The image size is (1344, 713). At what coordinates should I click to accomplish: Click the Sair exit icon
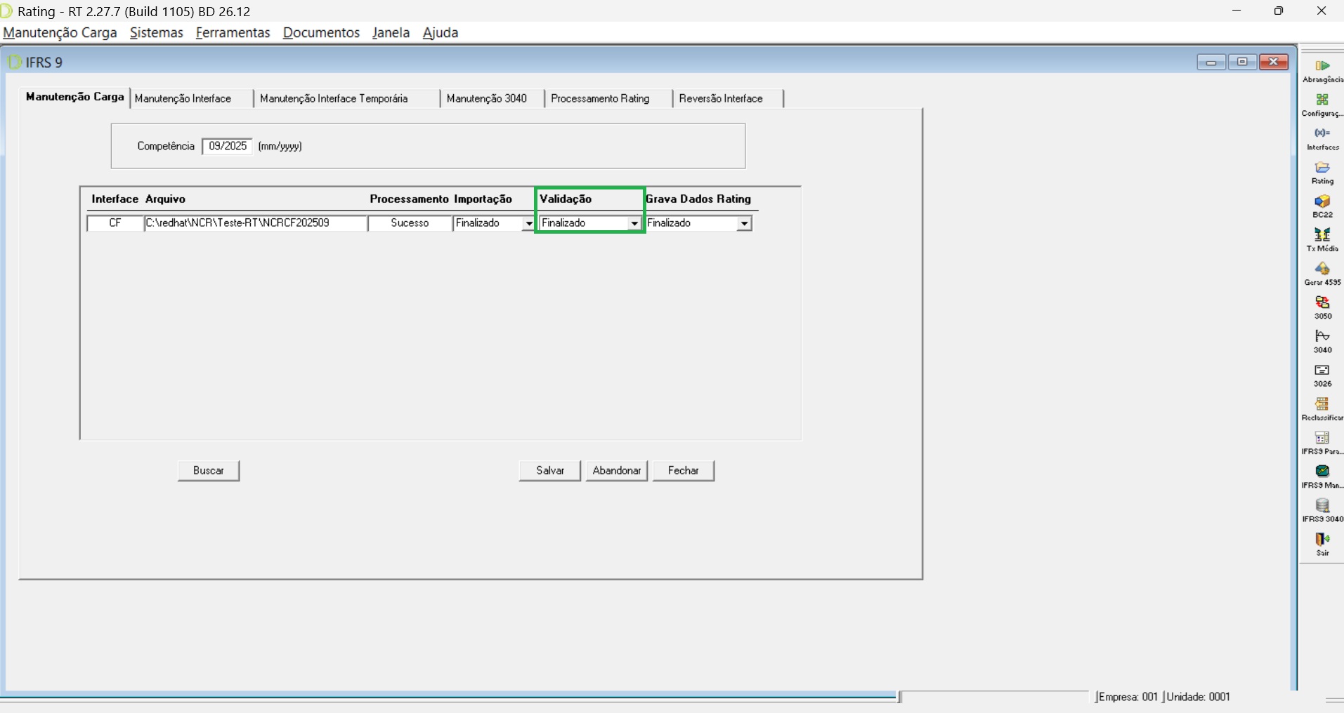point(1322,539)
